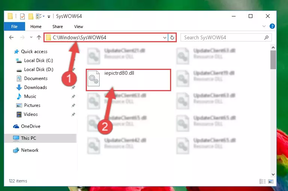The width and height of the screenshot is (288, 191).
Task: Open Local Disk (C:) in sidebar
Action: click(39, 61)
